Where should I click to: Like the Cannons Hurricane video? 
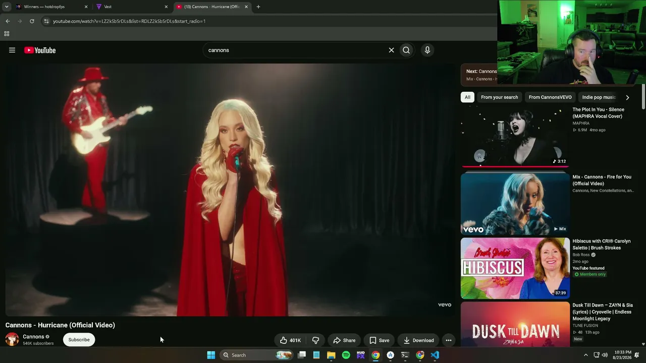[x=290, y=340]
